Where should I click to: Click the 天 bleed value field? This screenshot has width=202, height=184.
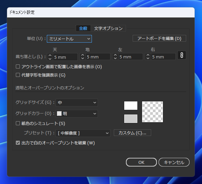pyautogui.click(x=65, y=57)
